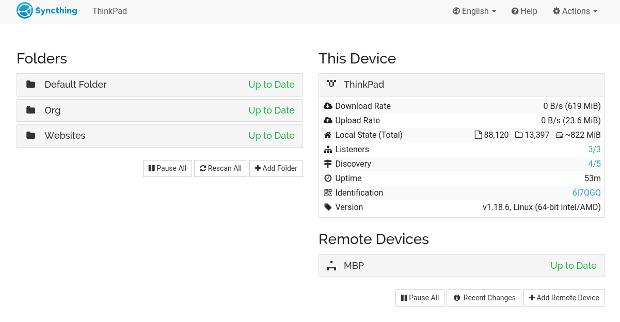Viewport: 620px width, 322px height.
Task: Click the Listeners network icon
Action: (328, 150)
